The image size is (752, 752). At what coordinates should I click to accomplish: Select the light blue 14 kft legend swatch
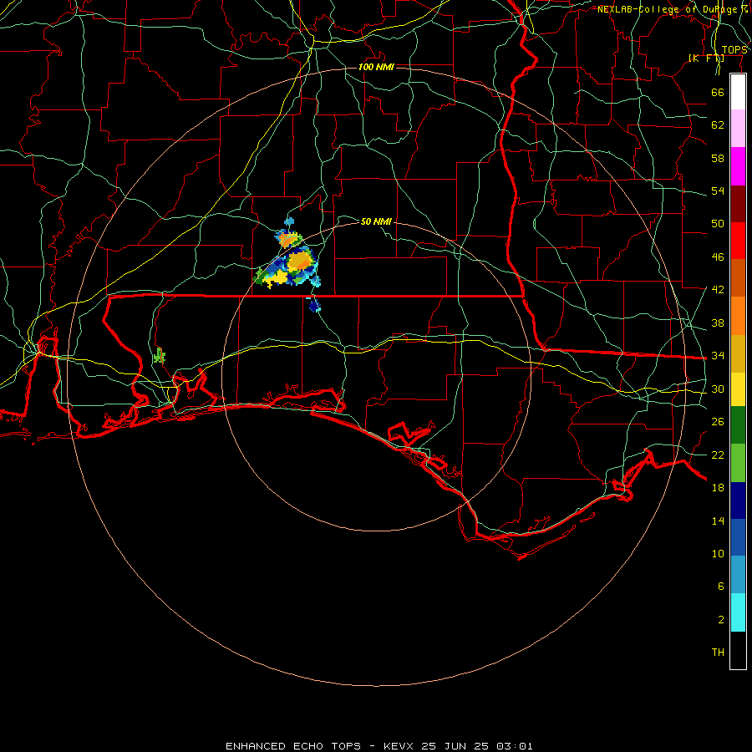point(738,575)
